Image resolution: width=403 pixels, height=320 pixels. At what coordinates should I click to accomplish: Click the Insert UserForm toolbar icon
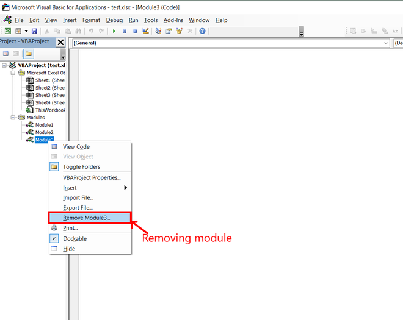pos(18,31)
